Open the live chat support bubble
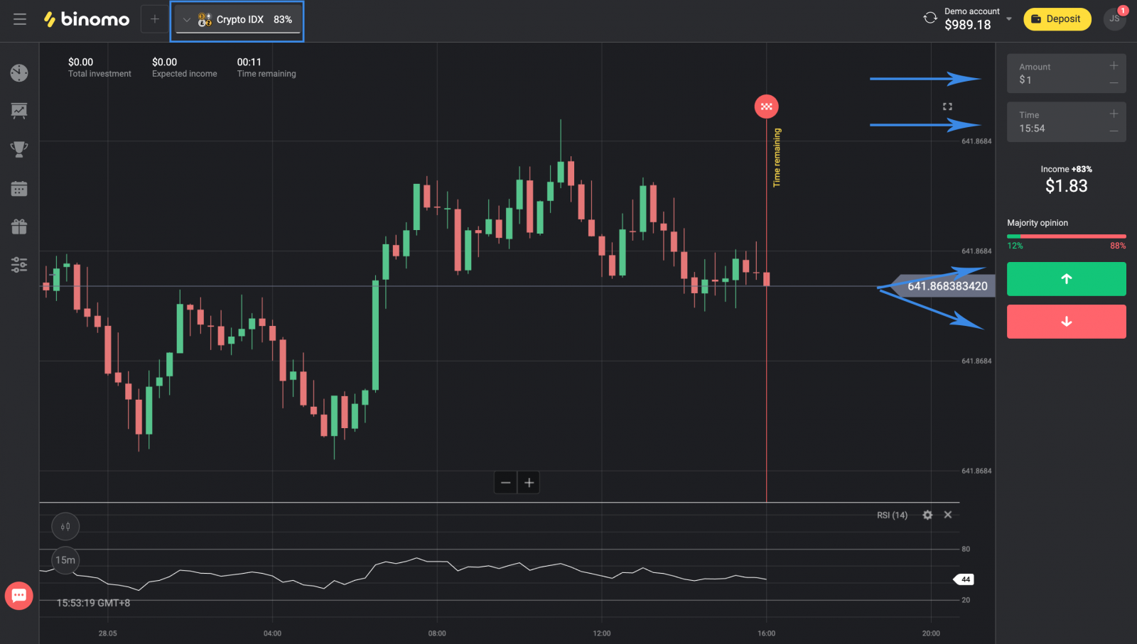Image resolution: width=1137 pixels, height=644 pixels. point(19,595)
